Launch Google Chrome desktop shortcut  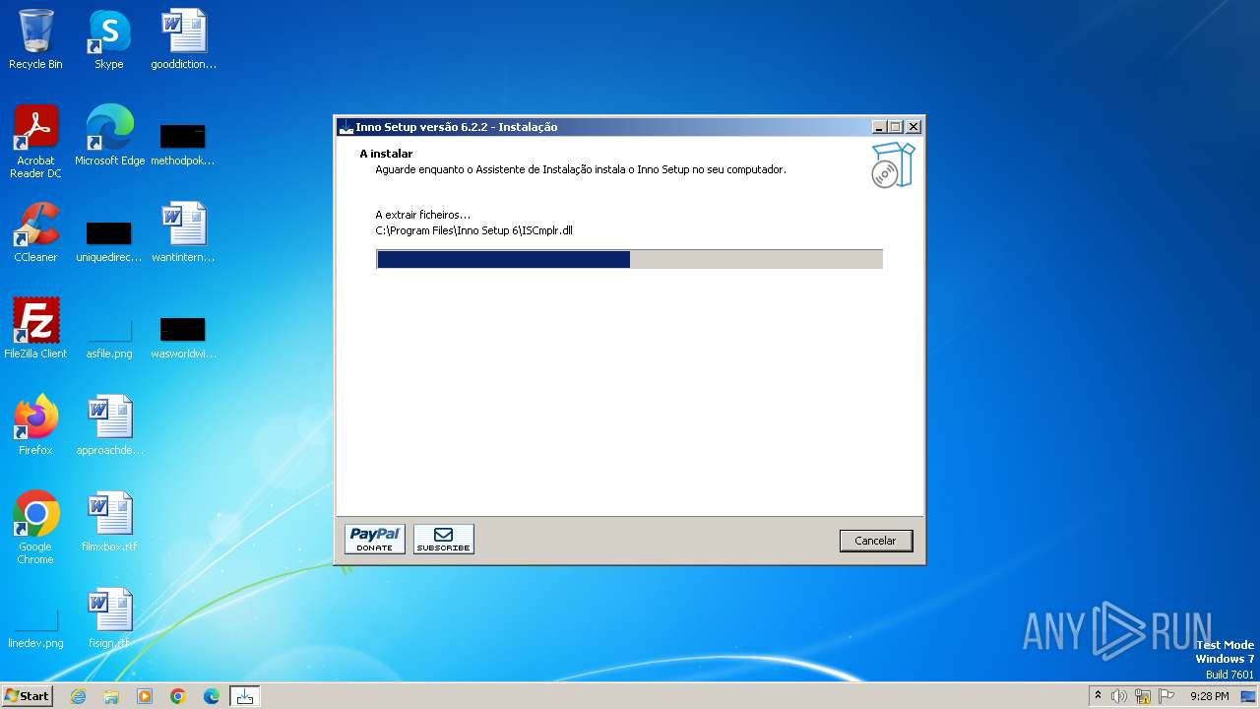(x=35, y=527)
